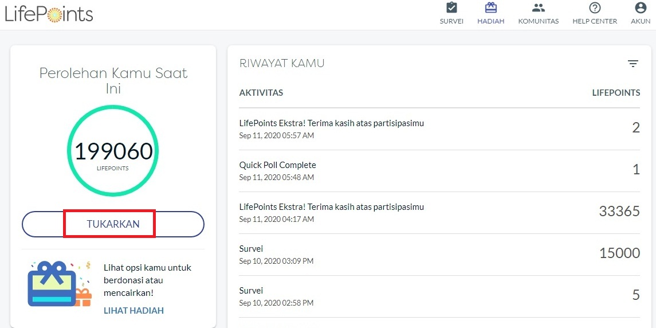Open the Survei clipboard icon
656x328 pixels.
(x=451, y=7)
